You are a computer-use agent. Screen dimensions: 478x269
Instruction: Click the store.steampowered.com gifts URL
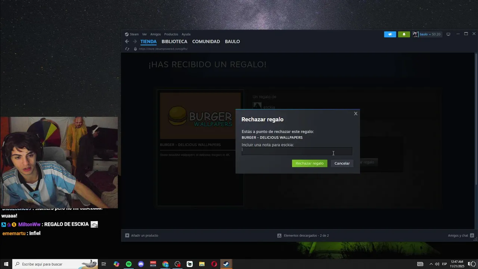click(163, 49)
